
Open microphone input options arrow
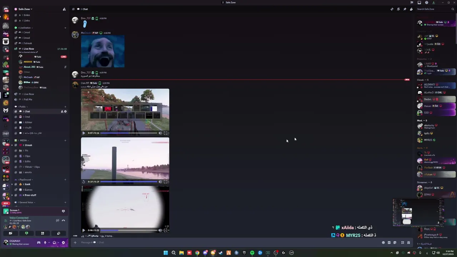tap(49, 243)
